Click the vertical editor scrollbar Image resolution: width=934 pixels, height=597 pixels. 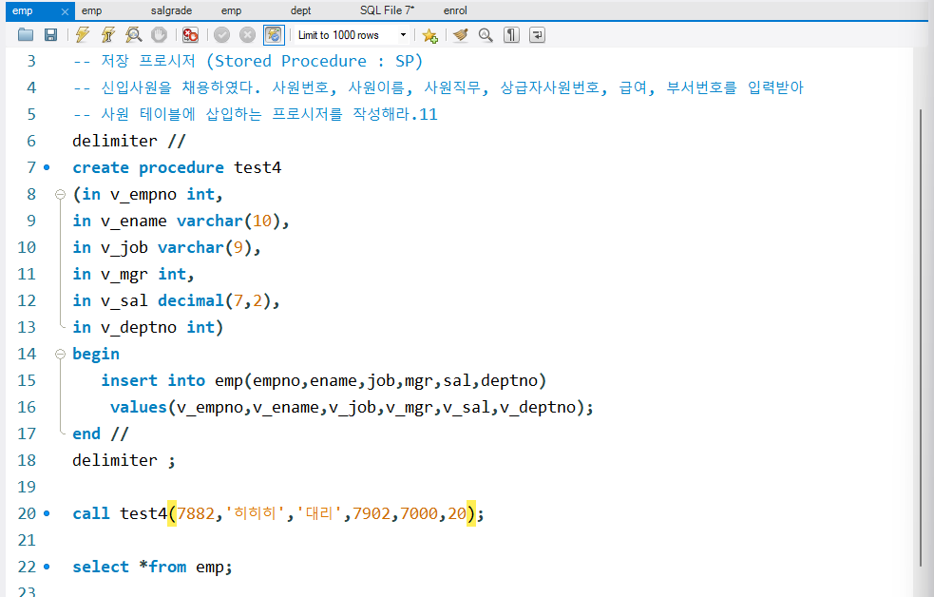(921, 337)
